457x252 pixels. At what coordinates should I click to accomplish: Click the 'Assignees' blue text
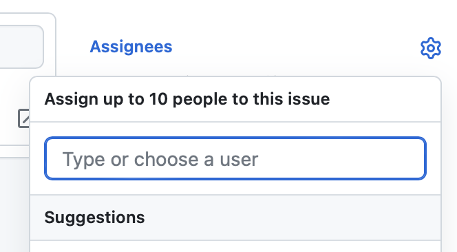pyautogui.click(x=131, y=47)
